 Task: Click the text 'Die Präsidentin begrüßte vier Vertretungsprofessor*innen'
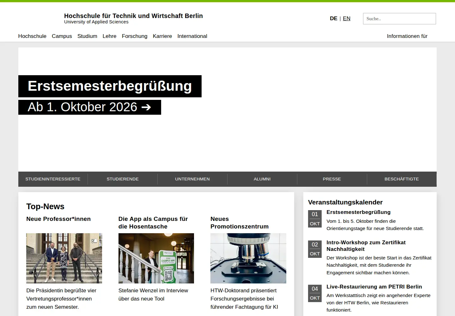point(61,295)
